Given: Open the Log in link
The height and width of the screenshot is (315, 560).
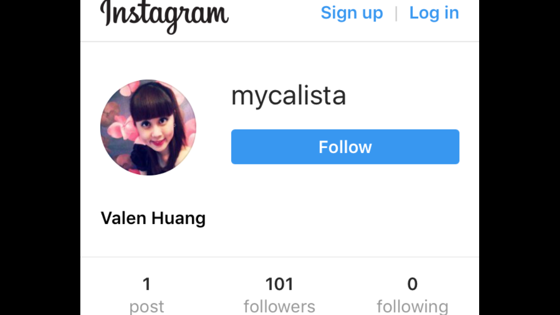Looking at the screenshot, I should click(x=434, y=13).
